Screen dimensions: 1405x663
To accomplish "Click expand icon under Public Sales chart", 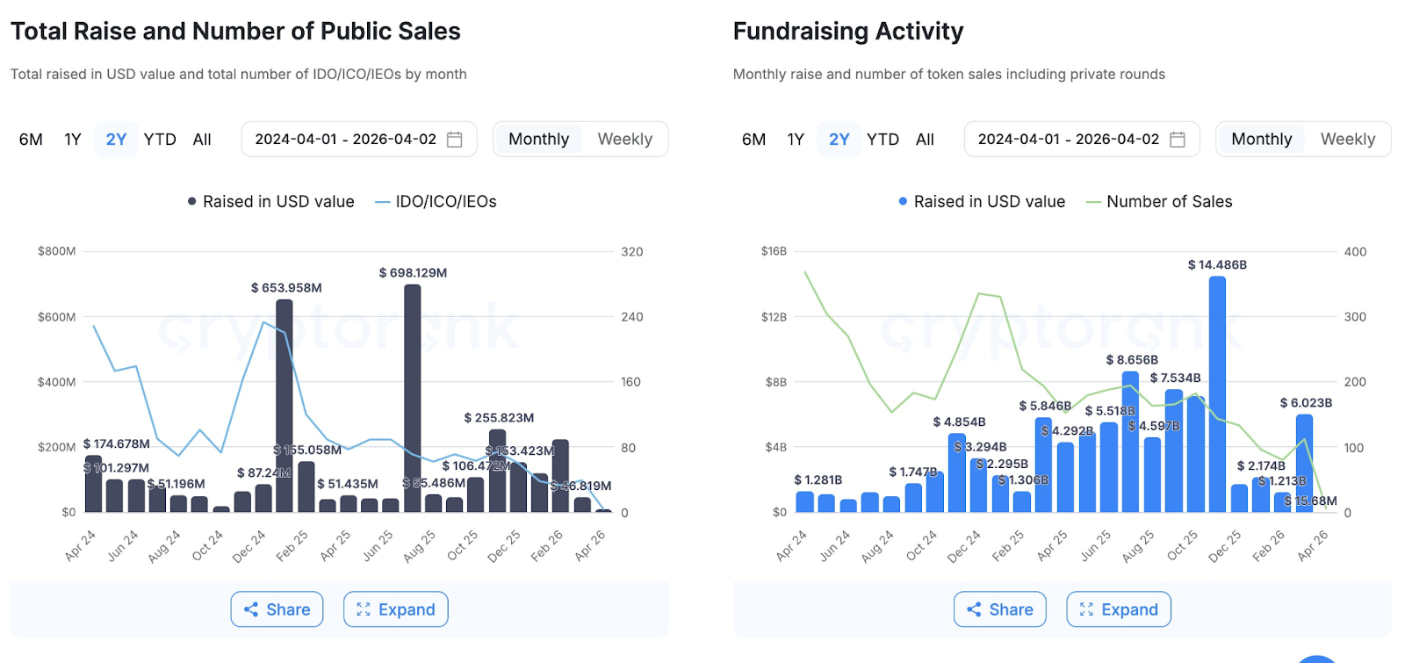I will coord(364,609).
